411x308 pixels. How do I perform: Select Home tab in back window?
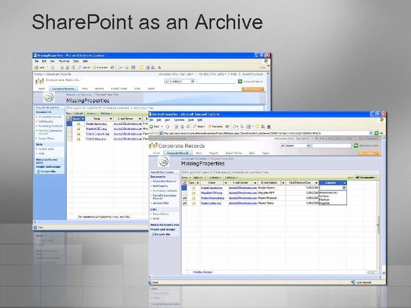[42, 89]
